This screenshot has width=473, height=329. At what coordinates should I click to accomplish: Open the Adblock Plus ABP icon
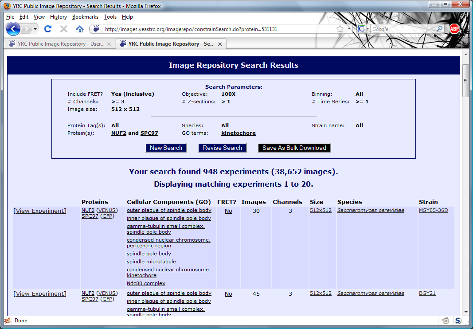[x=454, y=29]
